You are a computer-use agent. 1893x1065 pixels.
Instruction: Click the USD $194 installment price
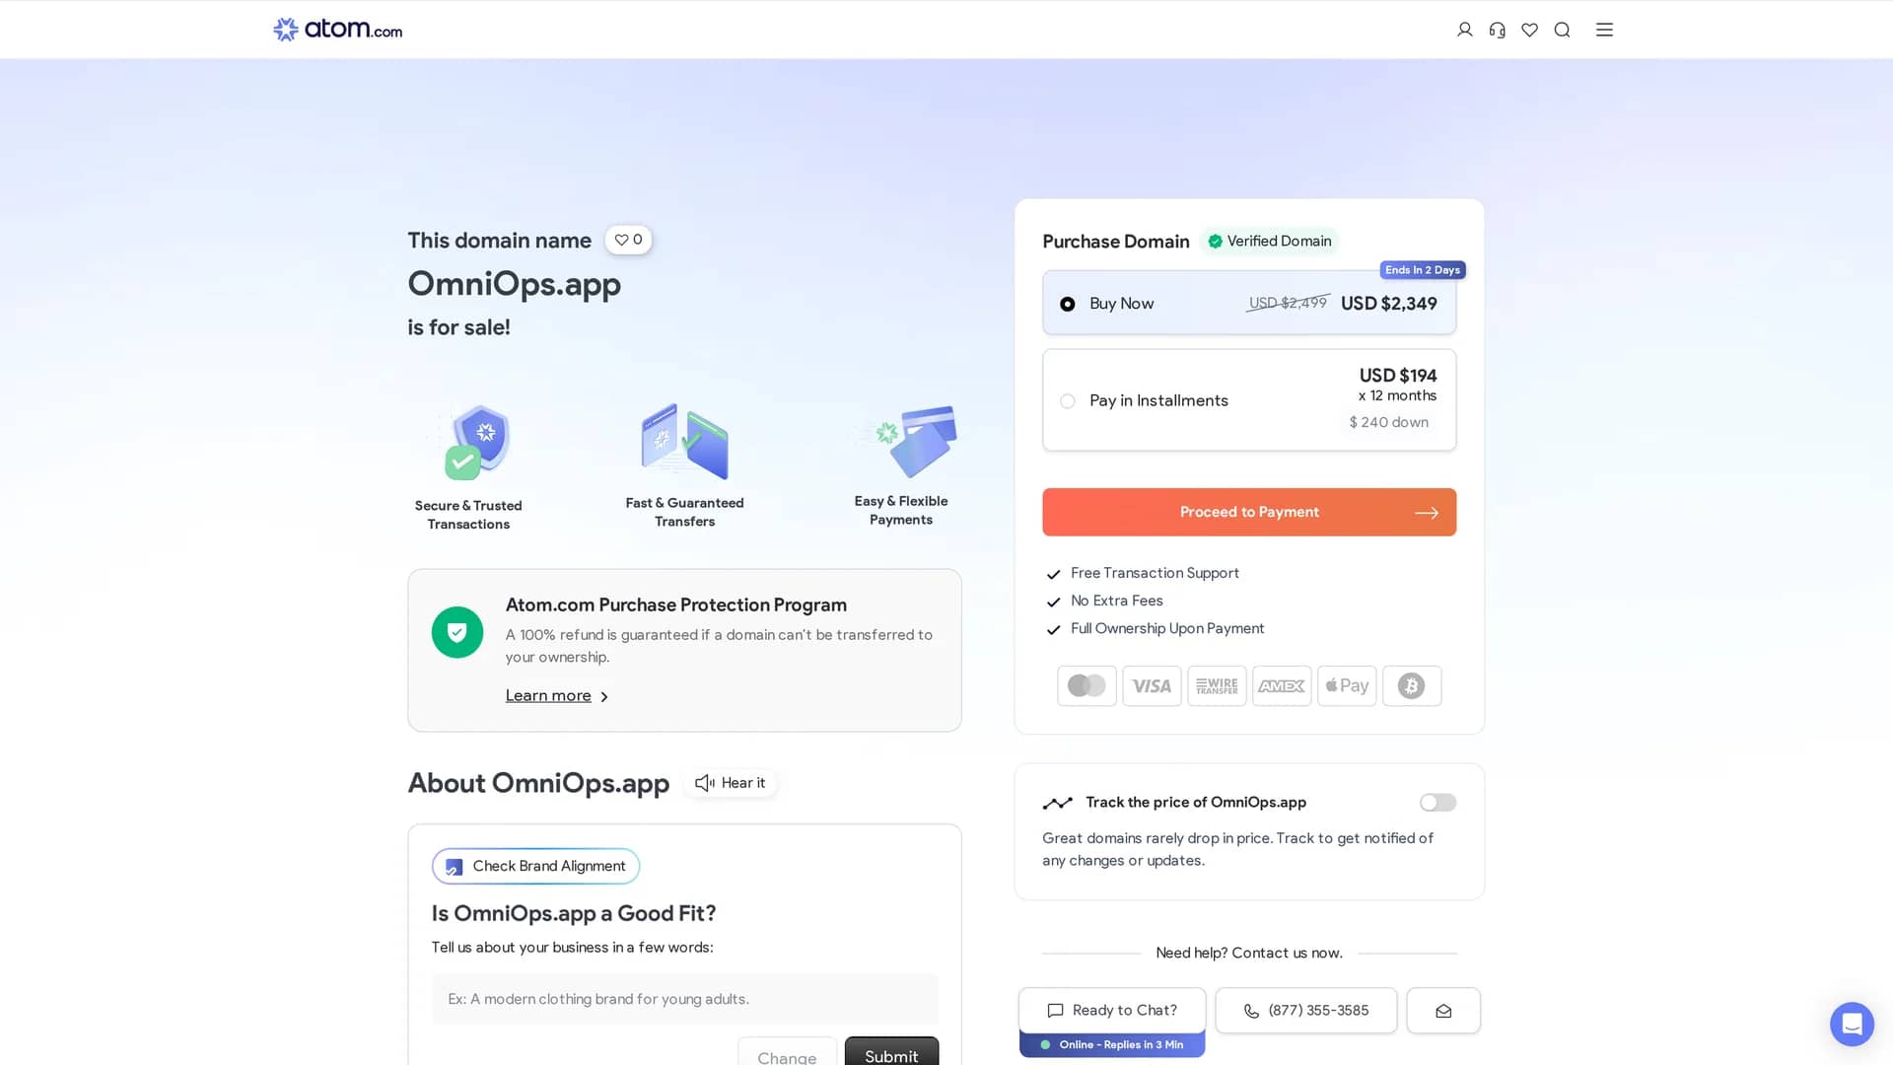pyautogui.click(x=1397, y=376)
